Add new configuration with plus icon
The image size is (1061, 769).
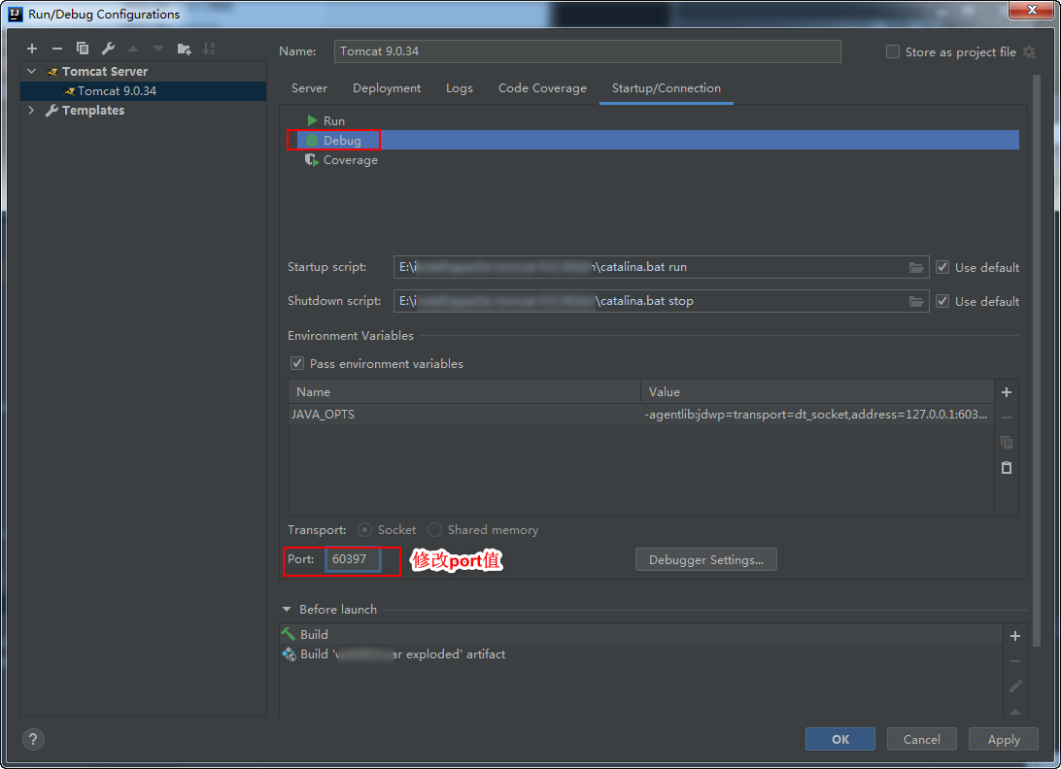tap(32, 49)
